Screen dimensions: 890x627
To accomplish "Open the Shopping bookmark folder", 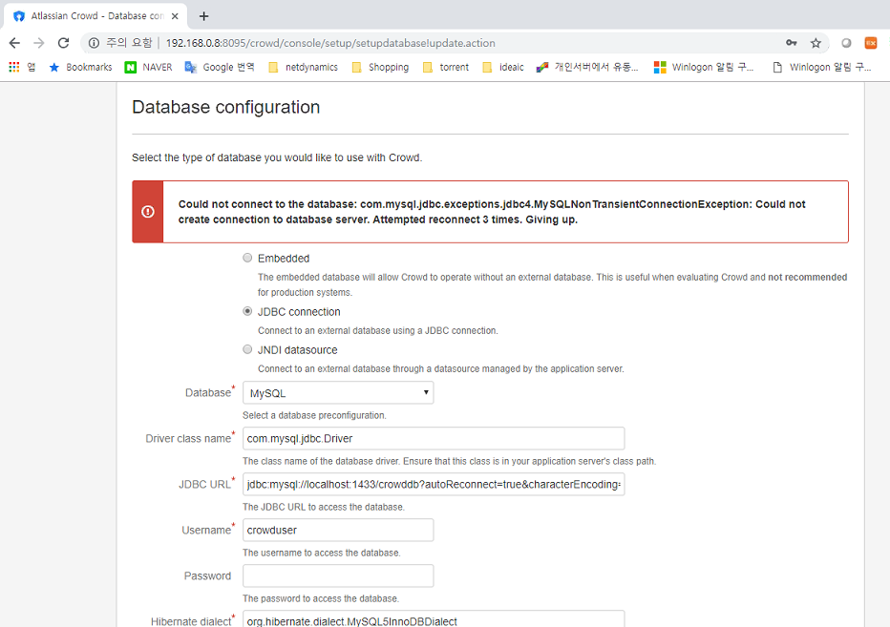I will [x=380, y=67].
